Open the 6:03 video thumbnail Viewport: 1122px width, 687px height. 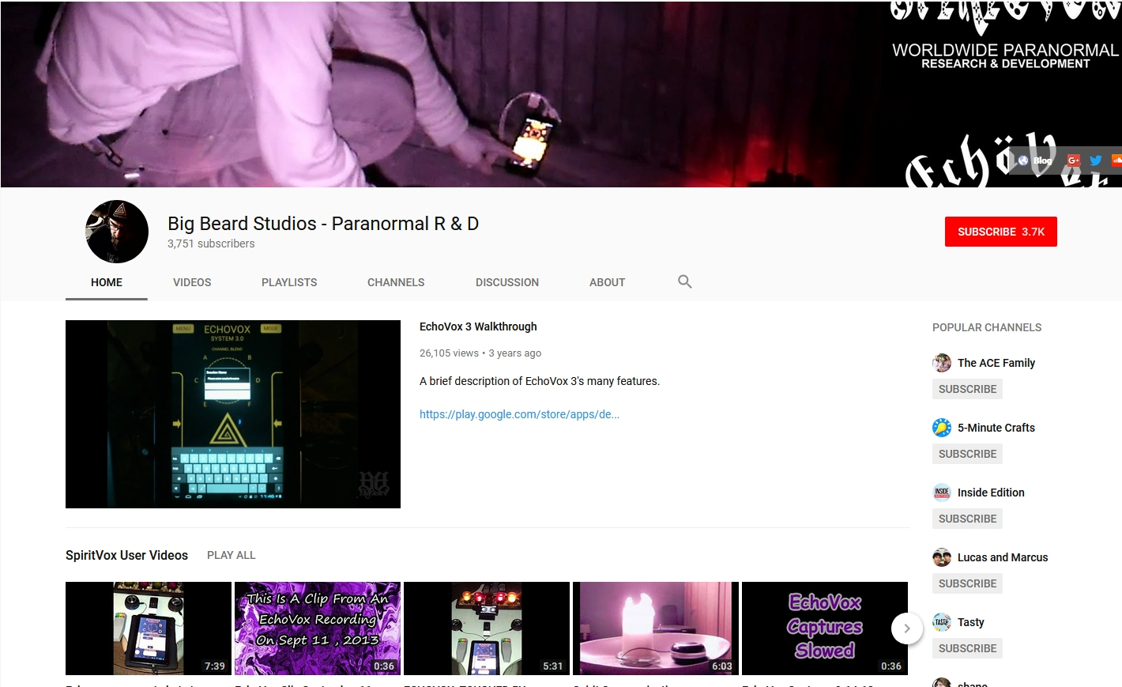pyautogui.click(x=656, y=628)
